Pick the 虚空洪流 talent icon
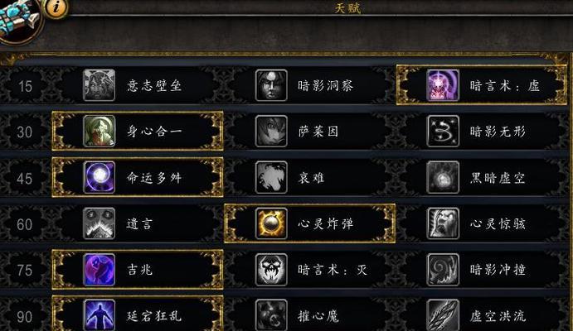573x331 pixels. 443,315
